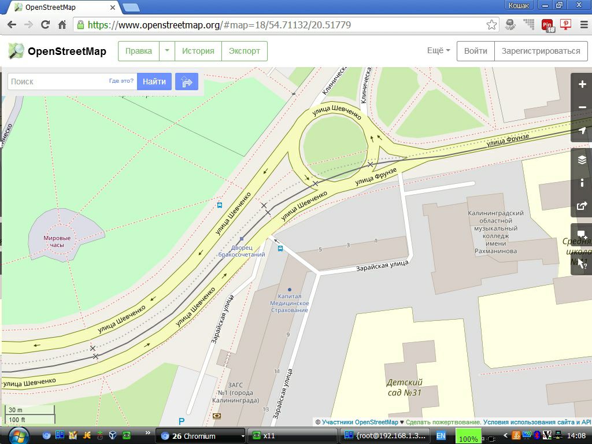Open the directions routing button
Image resolution: width=592 pixels, height=444 pixels.
[x=187, y=82]
